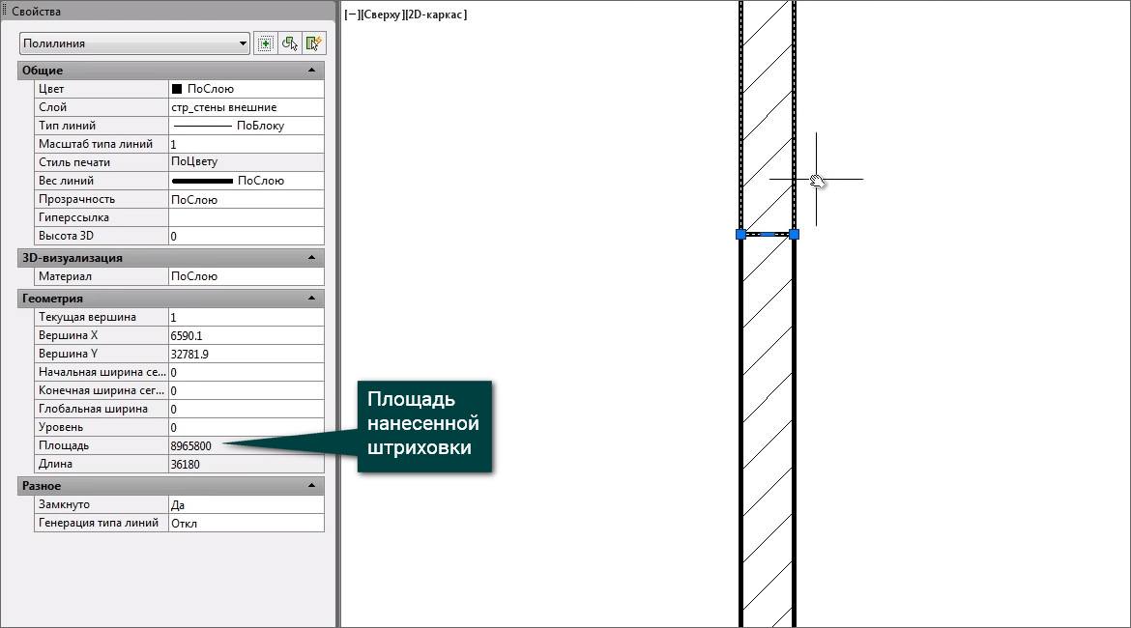Open the Quick Select icon

pos(313,43)
